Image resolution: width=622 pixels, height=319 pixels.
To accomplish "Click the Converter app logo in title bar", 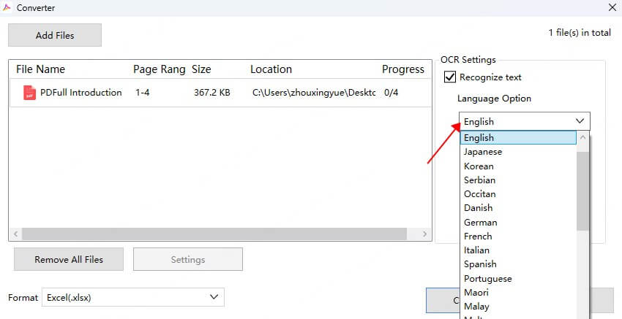I will pos(7,7).
